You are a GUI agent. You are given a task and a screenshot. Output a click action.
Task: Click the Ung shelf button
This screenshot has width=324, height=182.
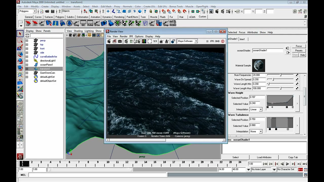coord(76,24)
